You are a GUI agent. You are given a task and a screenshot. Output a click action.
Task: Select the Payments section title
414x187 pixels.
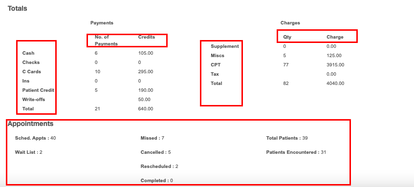[x=102, y=23]
